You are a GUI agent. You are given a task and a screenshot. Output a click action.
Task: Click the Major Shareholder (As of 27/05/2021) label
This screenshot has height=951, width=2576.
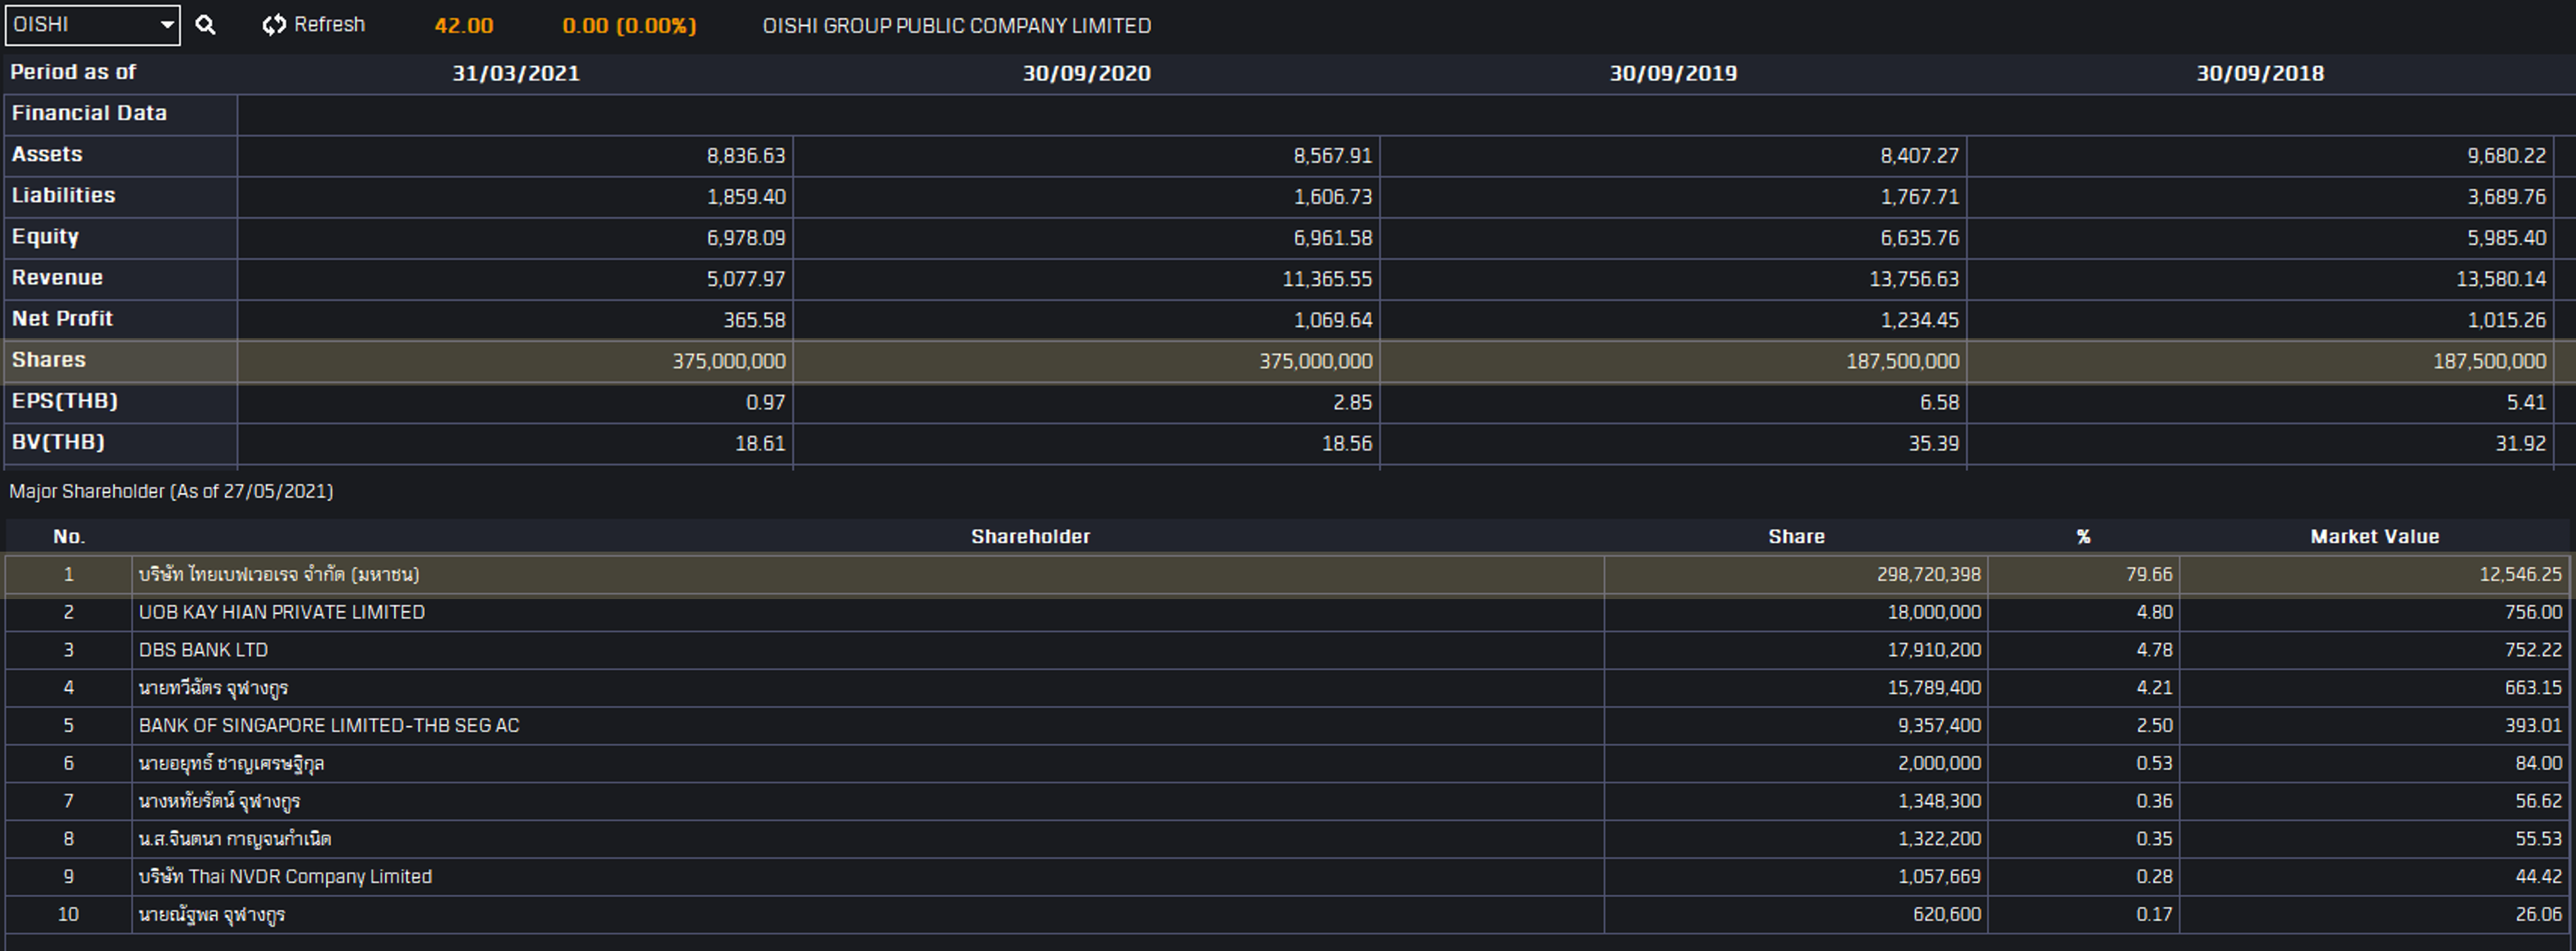click(171, 491)
